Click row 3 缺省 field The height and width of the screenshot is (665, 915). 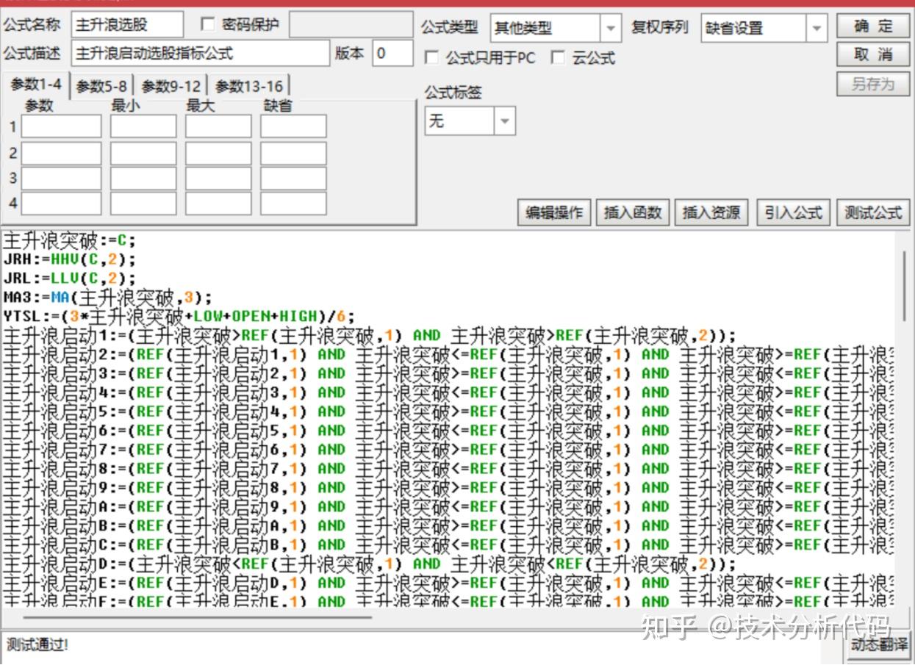pyautogui.click(x=293, y=178)
